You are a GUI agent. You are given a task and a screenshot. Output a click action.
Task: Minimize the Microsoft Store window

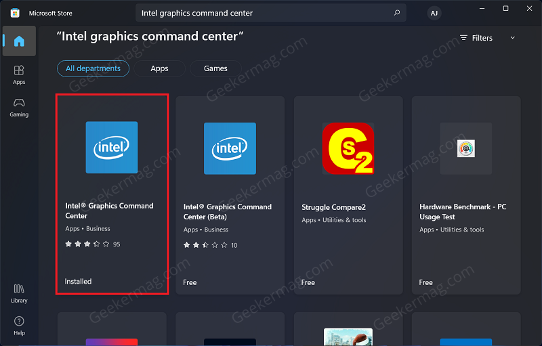482,8
